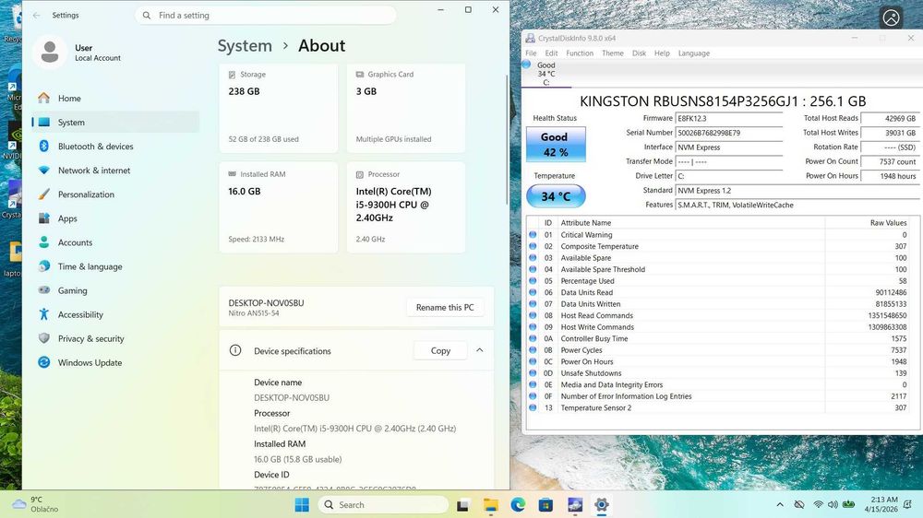Open Microsoft Store from the taskbar
This screenshot has height=518, width=923.
point(545,505)
